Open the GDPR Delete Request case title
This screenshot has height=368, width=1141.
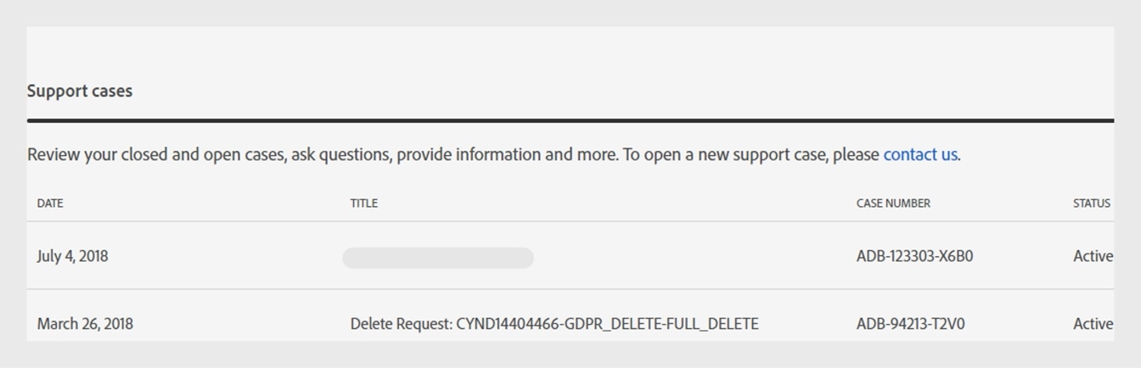pos(554,324)
